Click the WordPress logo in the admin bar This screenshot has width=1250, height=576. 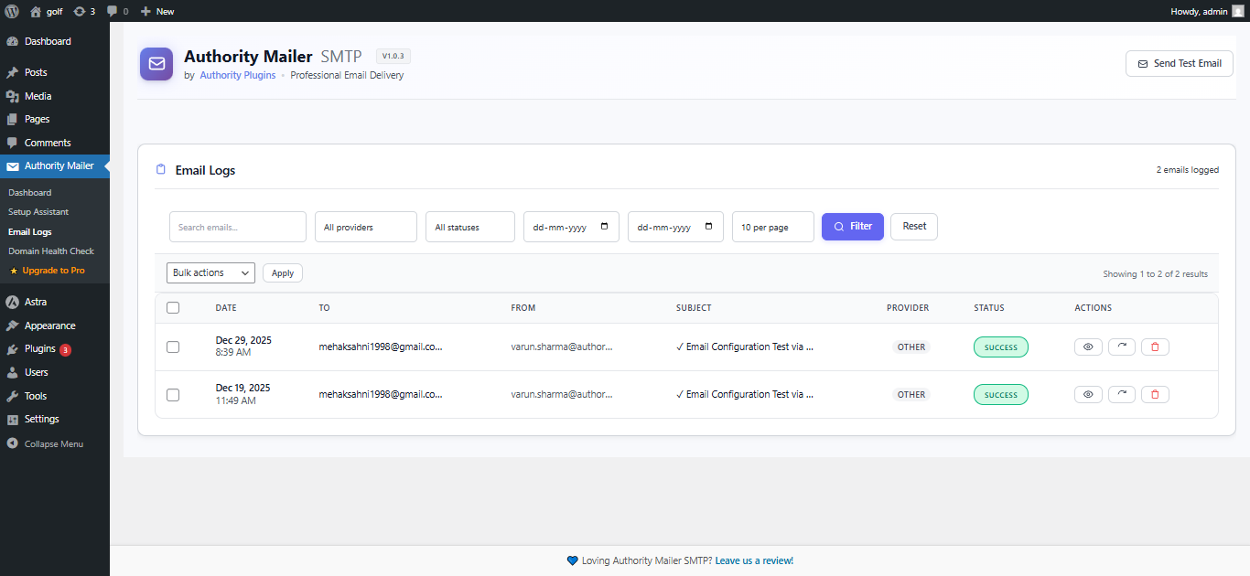(x=10, y=11)
